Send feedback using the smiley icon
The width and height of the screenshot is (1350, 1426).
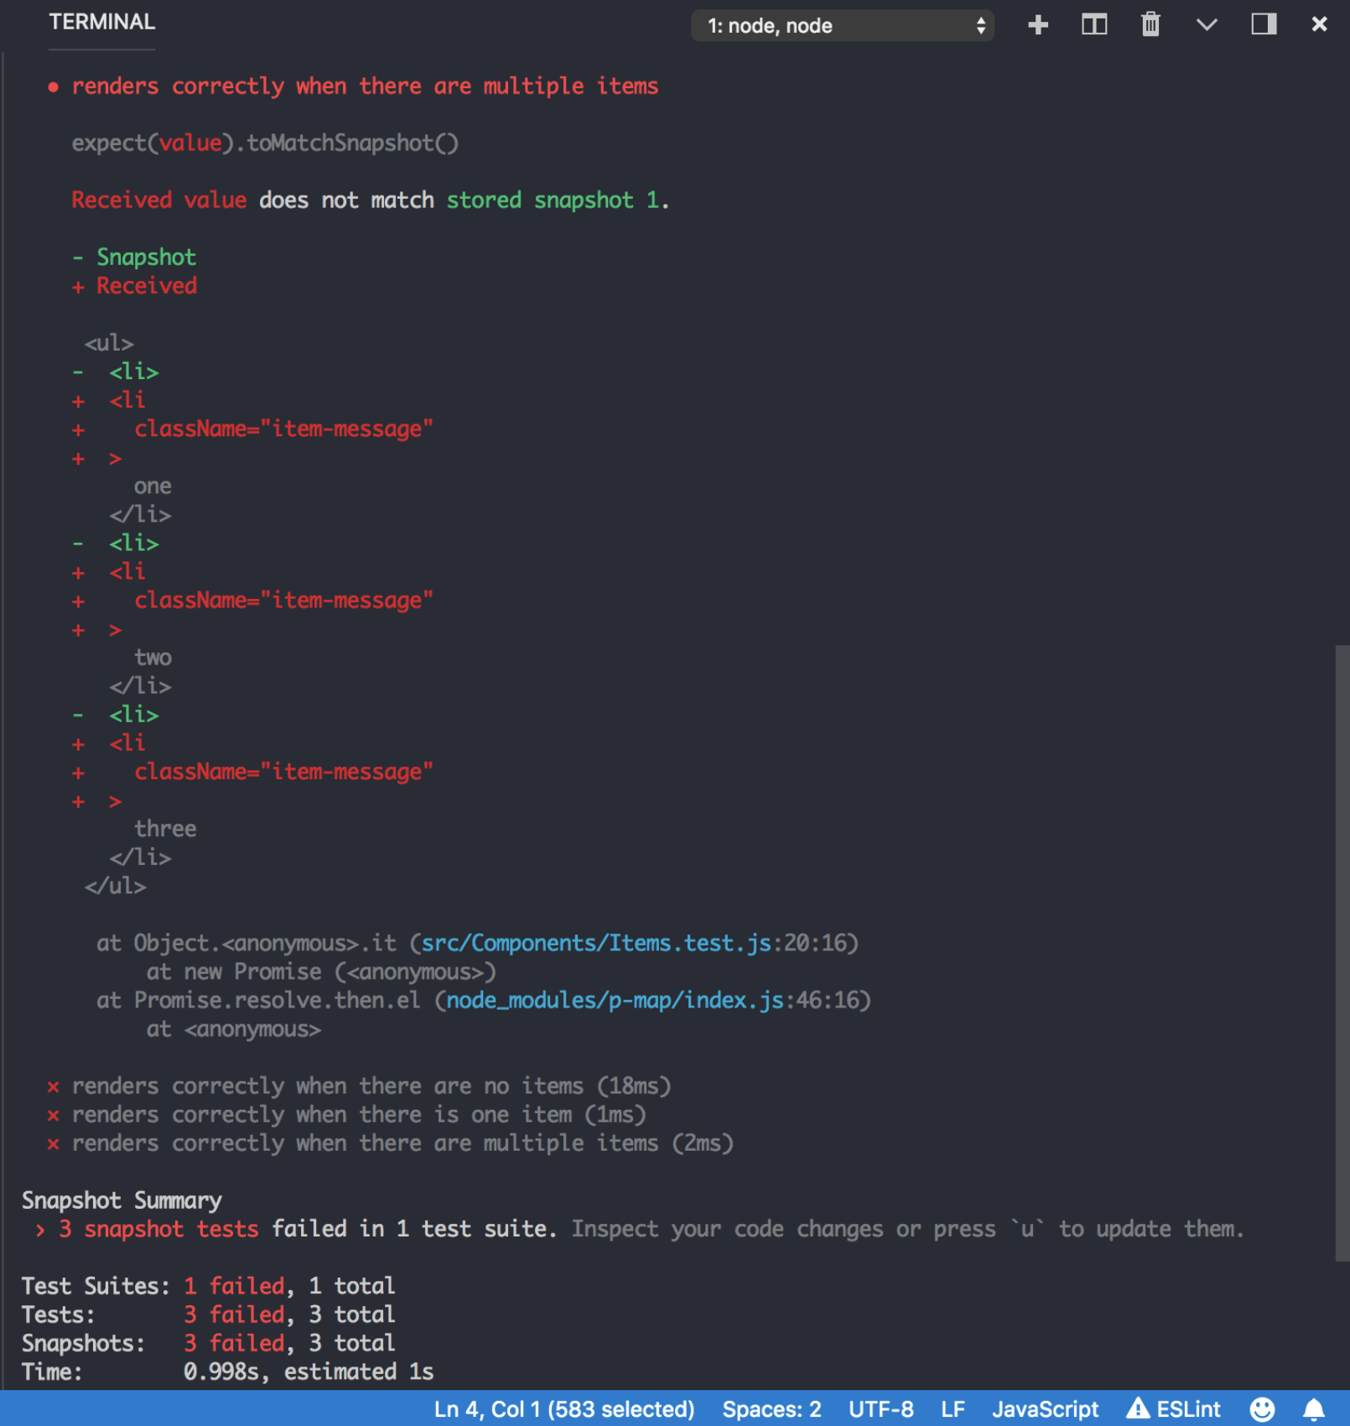pos(1264,1410)
